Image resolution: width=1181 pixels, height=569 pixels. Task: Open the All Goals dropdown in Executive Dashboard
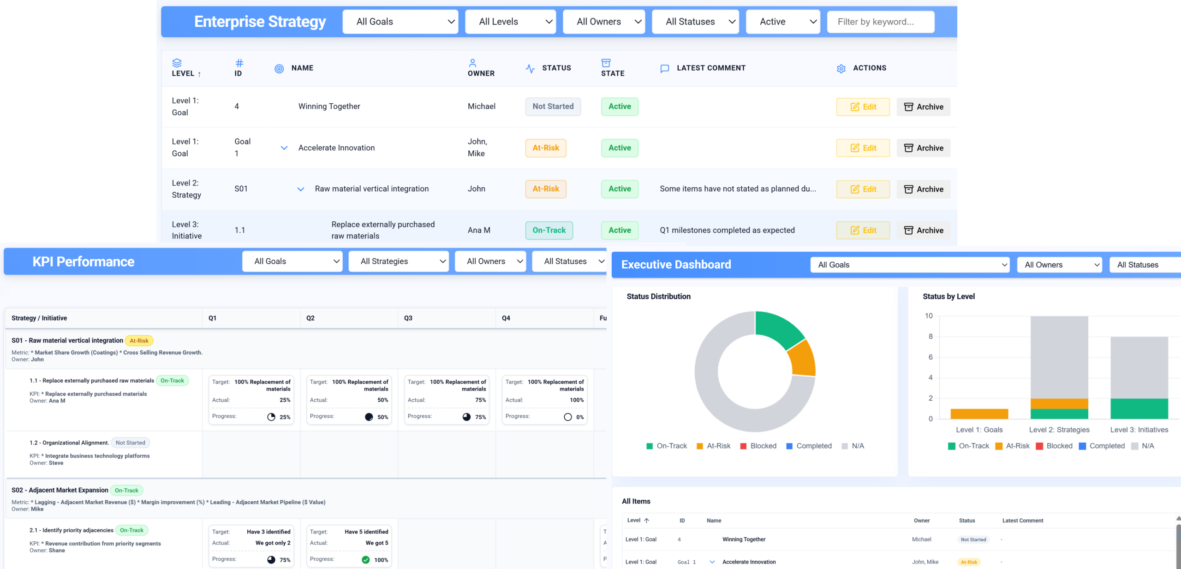tap(910, 265)
